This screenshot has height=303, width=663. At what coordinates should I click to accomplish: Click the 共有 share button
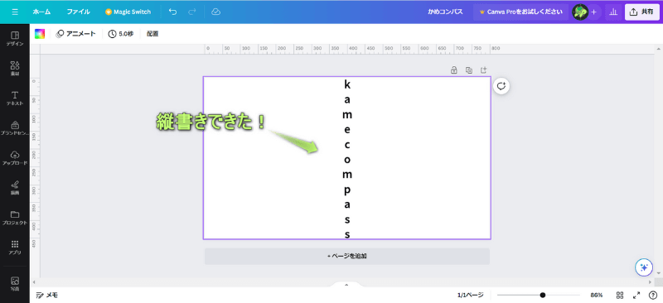click(641, 12)
